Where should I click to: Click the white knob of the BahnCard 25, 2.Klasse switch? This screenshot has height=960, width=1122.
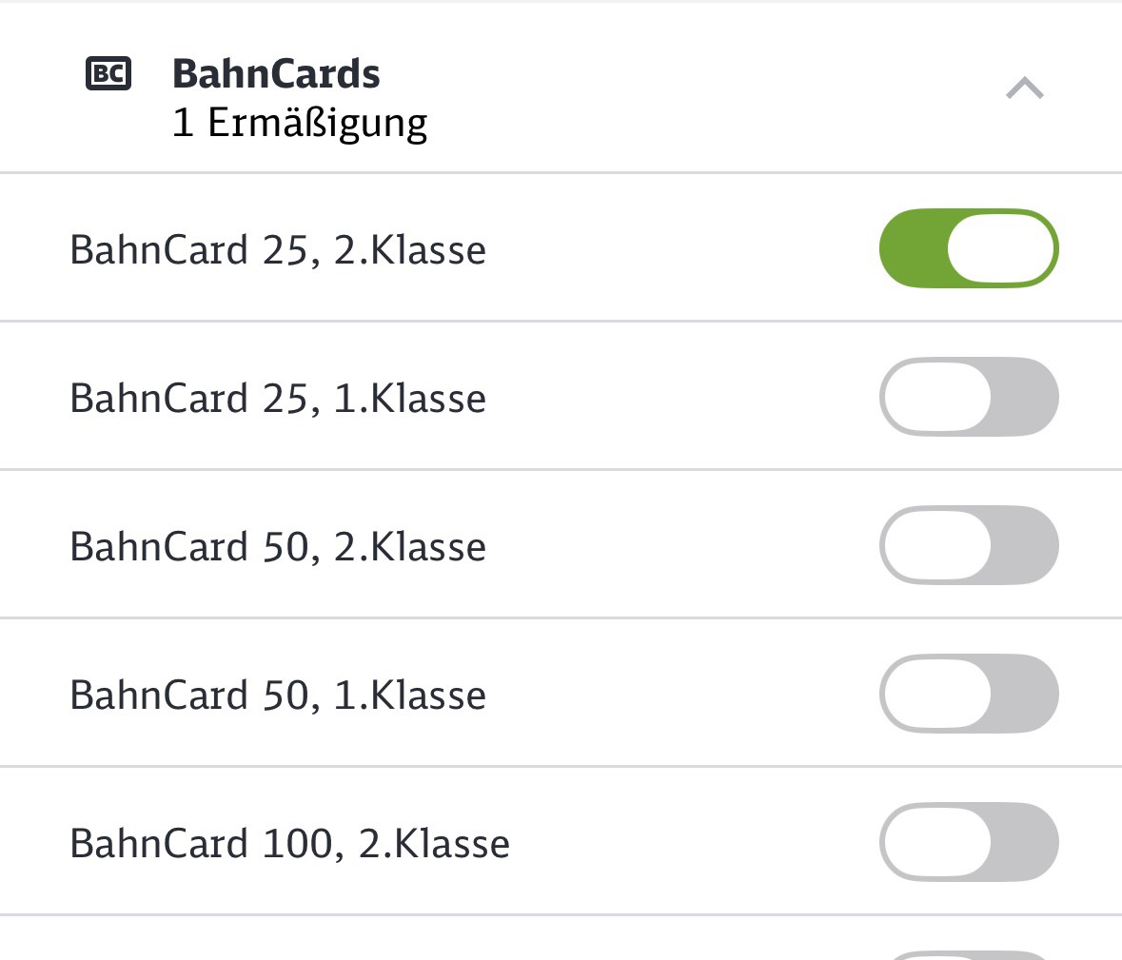point(1001,248)
